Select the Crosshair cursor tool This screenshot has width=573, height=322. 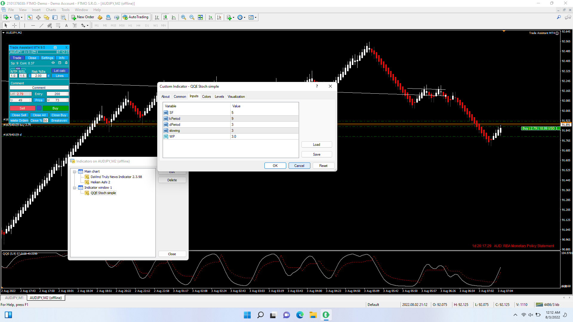coord(14,26)
